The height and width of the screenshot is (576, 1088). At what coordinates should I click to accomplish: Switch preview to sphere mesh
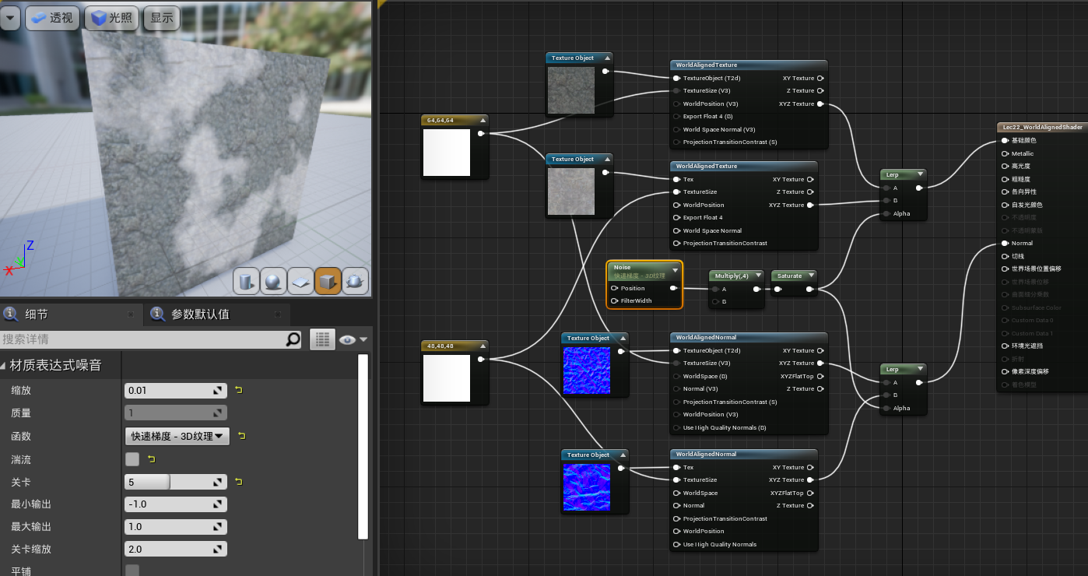(x=273, y=281)
